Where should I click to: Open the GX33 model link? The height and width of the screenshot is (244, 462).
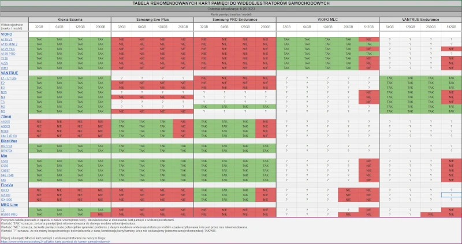coord(5,190)
